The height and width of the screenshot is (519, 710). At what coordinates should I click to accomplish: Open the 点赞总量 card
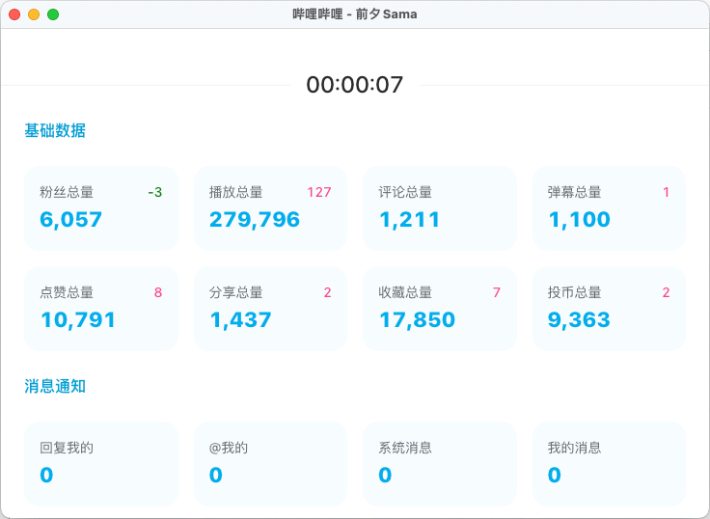coord(101,308)
